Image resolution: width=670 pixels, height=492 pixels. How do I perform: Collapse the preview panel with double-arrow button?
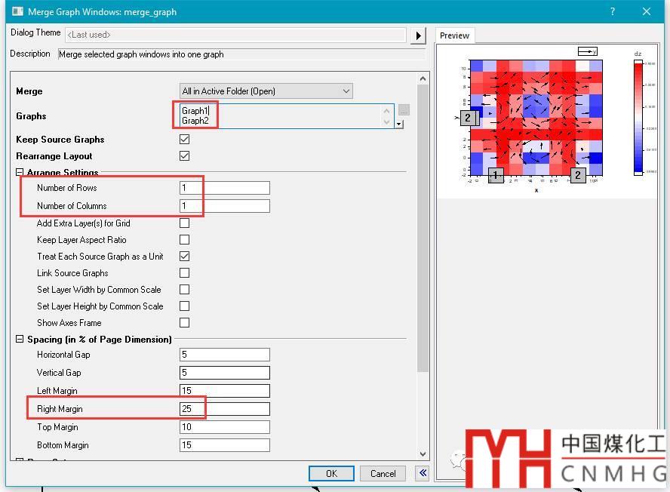point(423,473)
